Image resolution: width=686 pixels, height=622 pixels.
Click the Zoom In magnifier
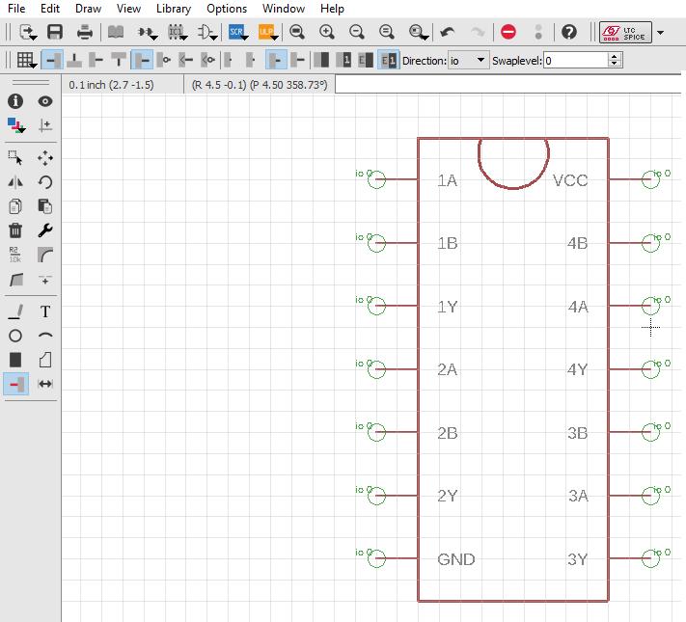tap(327, 32)
